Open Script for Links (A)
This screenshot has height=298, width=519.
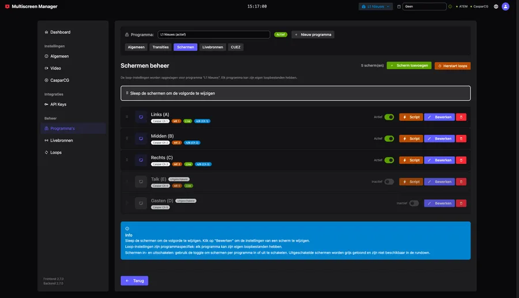coord(411,117)
